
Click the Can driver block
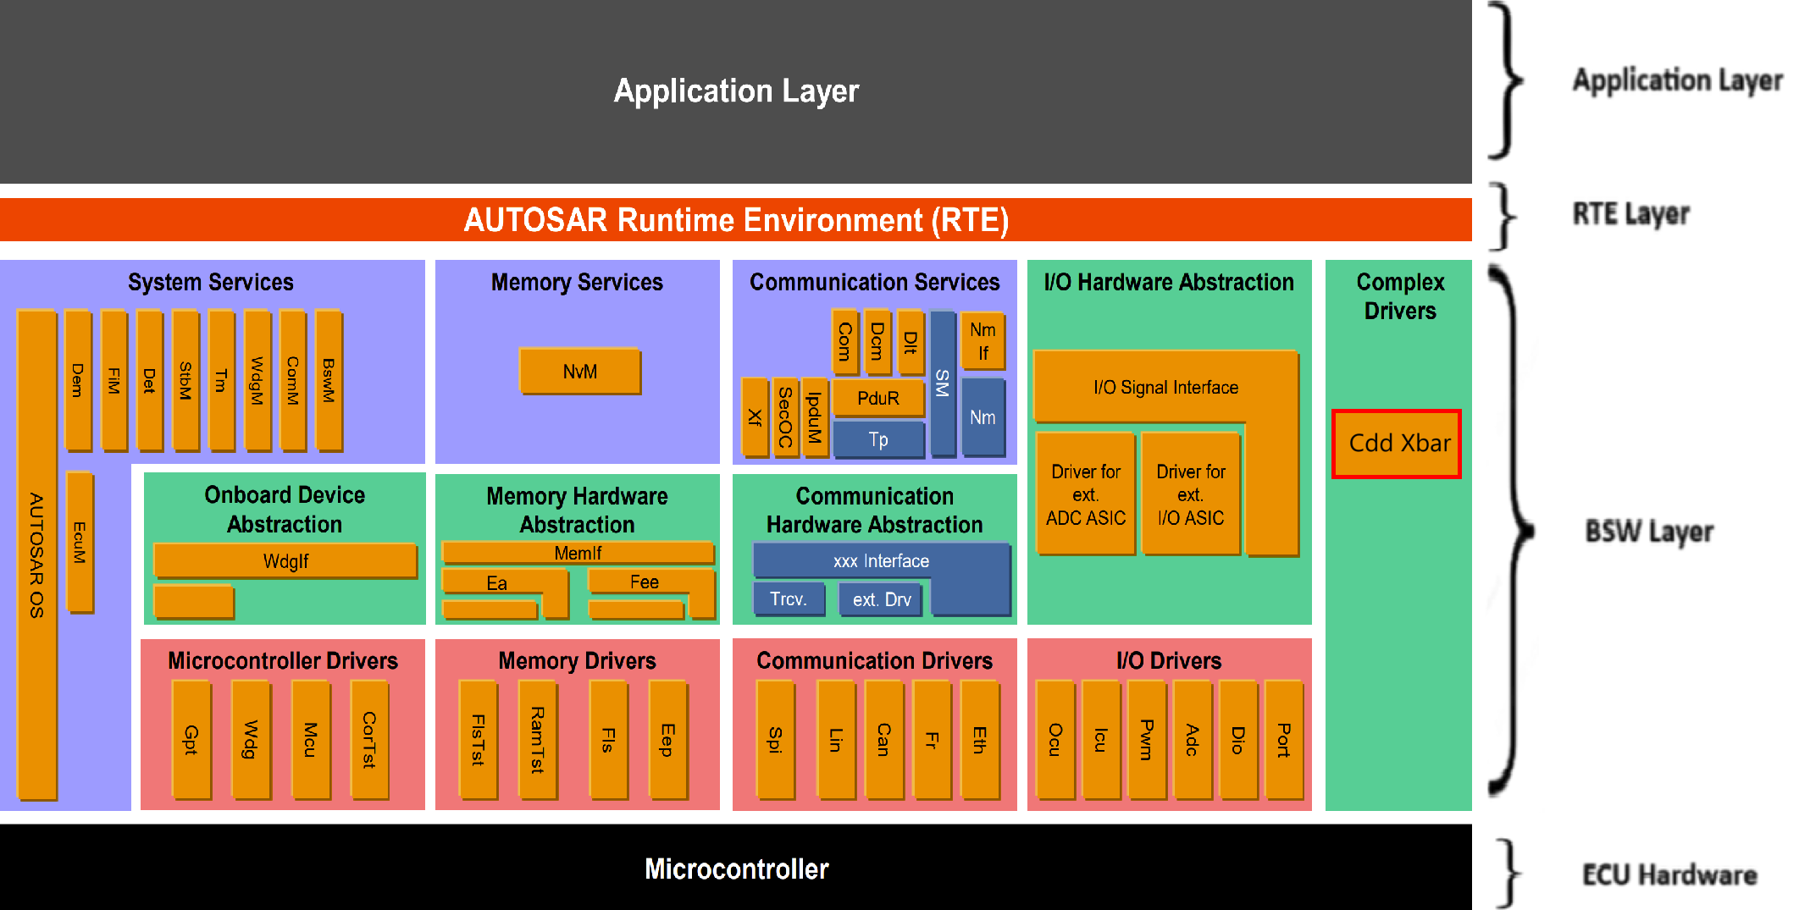pos(883,739)
